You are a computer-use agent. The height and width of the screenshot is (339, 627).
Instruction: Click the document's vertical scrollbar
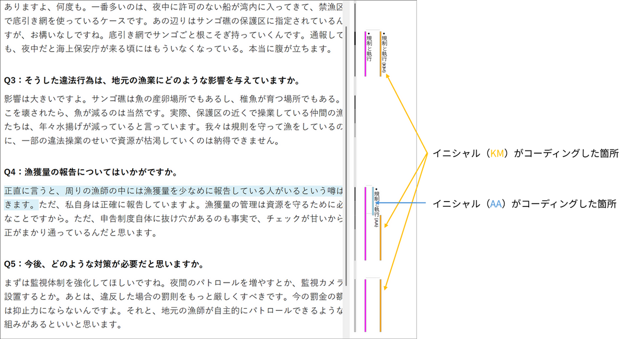[345, 157]
